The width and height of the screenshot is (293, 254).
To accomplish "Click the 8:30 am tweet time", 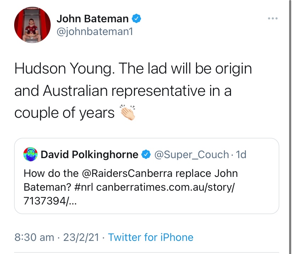I will click(x=34, y=237).
